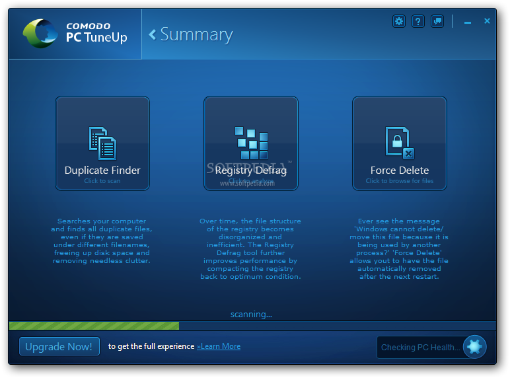This screenshot has width=510, height=378.
Task: Click the 'Click to scan' hint text
Action: 102,181
